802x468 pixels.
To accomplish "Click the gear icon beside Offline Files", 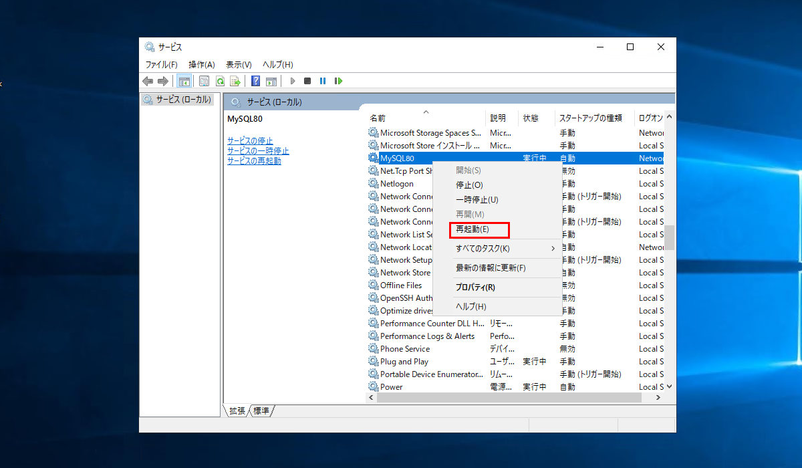I will coord(373,285).
